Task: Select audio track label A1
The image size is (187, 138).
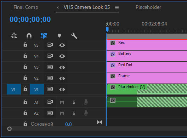Action: [x=36, y=102]
